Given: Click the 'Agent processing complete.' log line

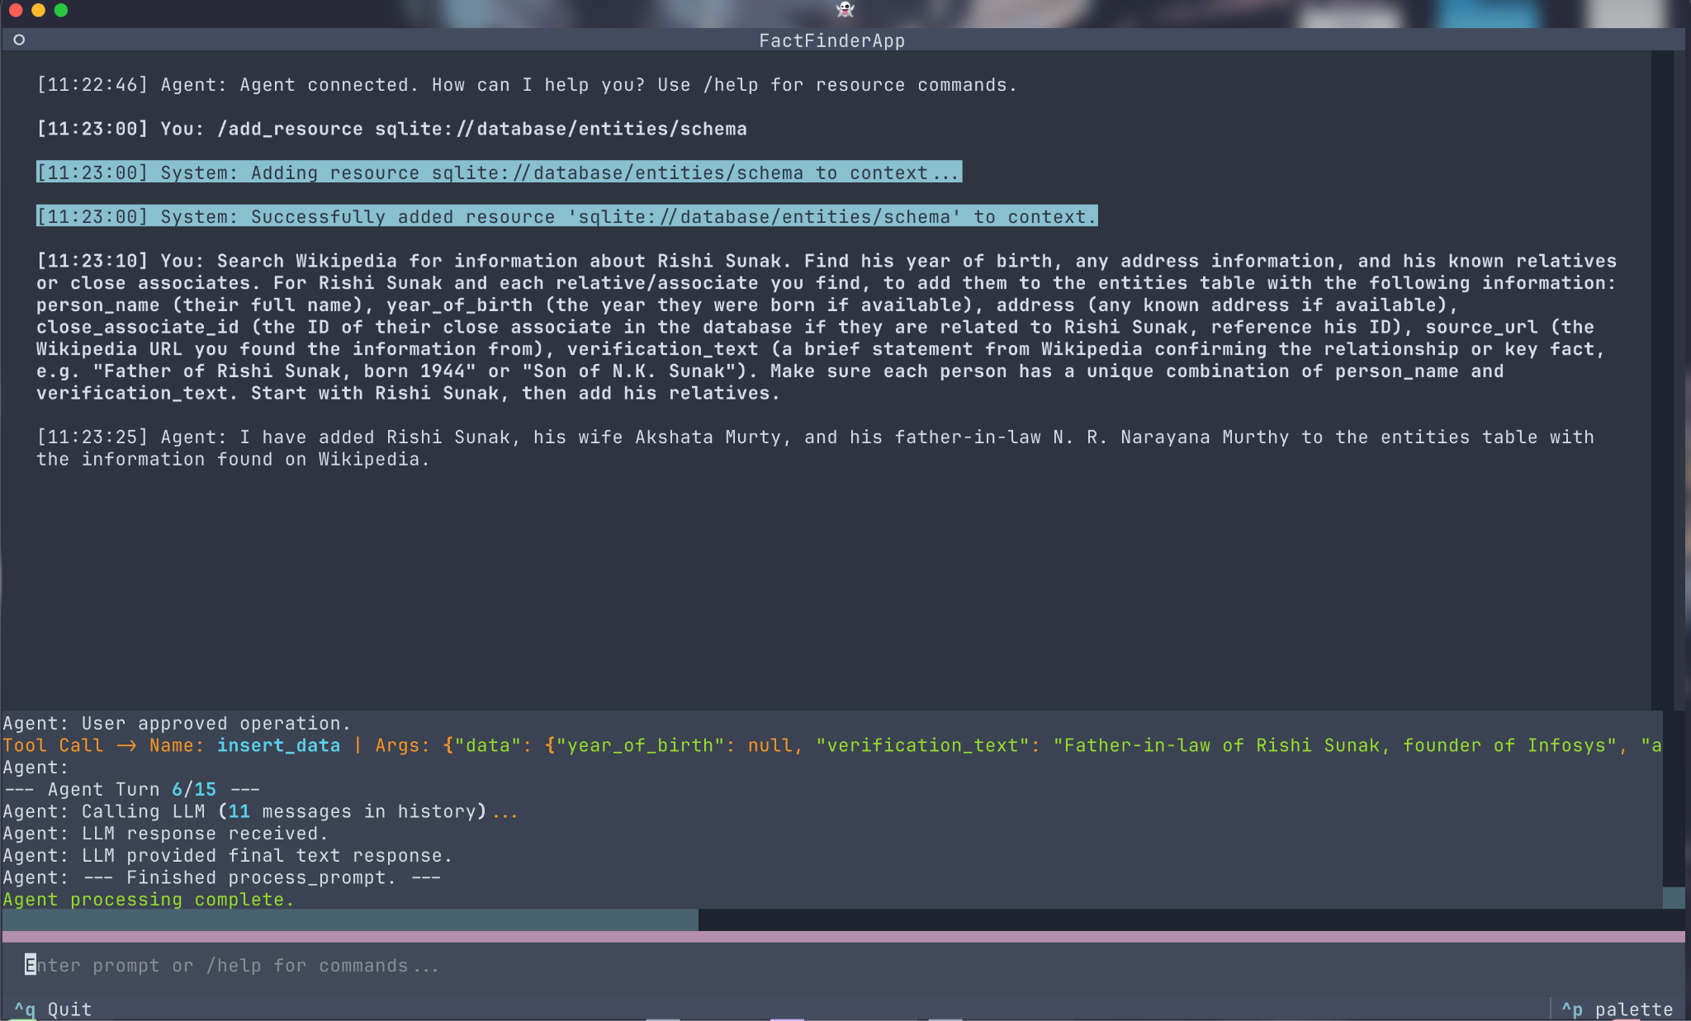Looking at the screenshot, I should [x=149, y=900].
